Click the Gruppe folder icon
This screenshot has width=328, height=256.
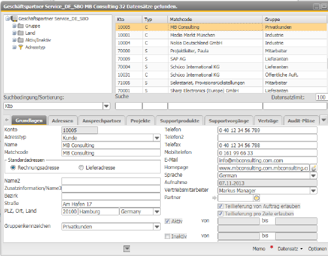[x=20, y=26]
